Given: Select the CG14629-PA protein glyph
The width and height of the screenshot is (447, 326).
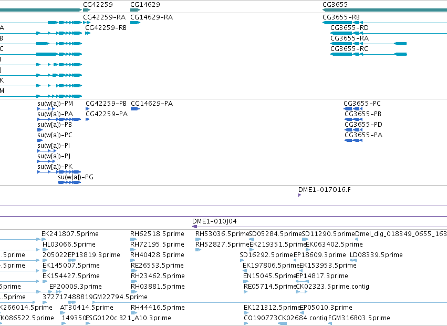Looking at the screenshot, I should (x=135, y=109).
